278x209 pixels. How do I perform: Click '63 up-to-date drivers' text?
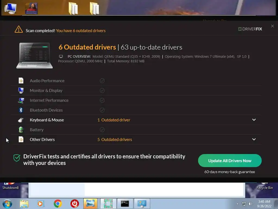point(151,47)
